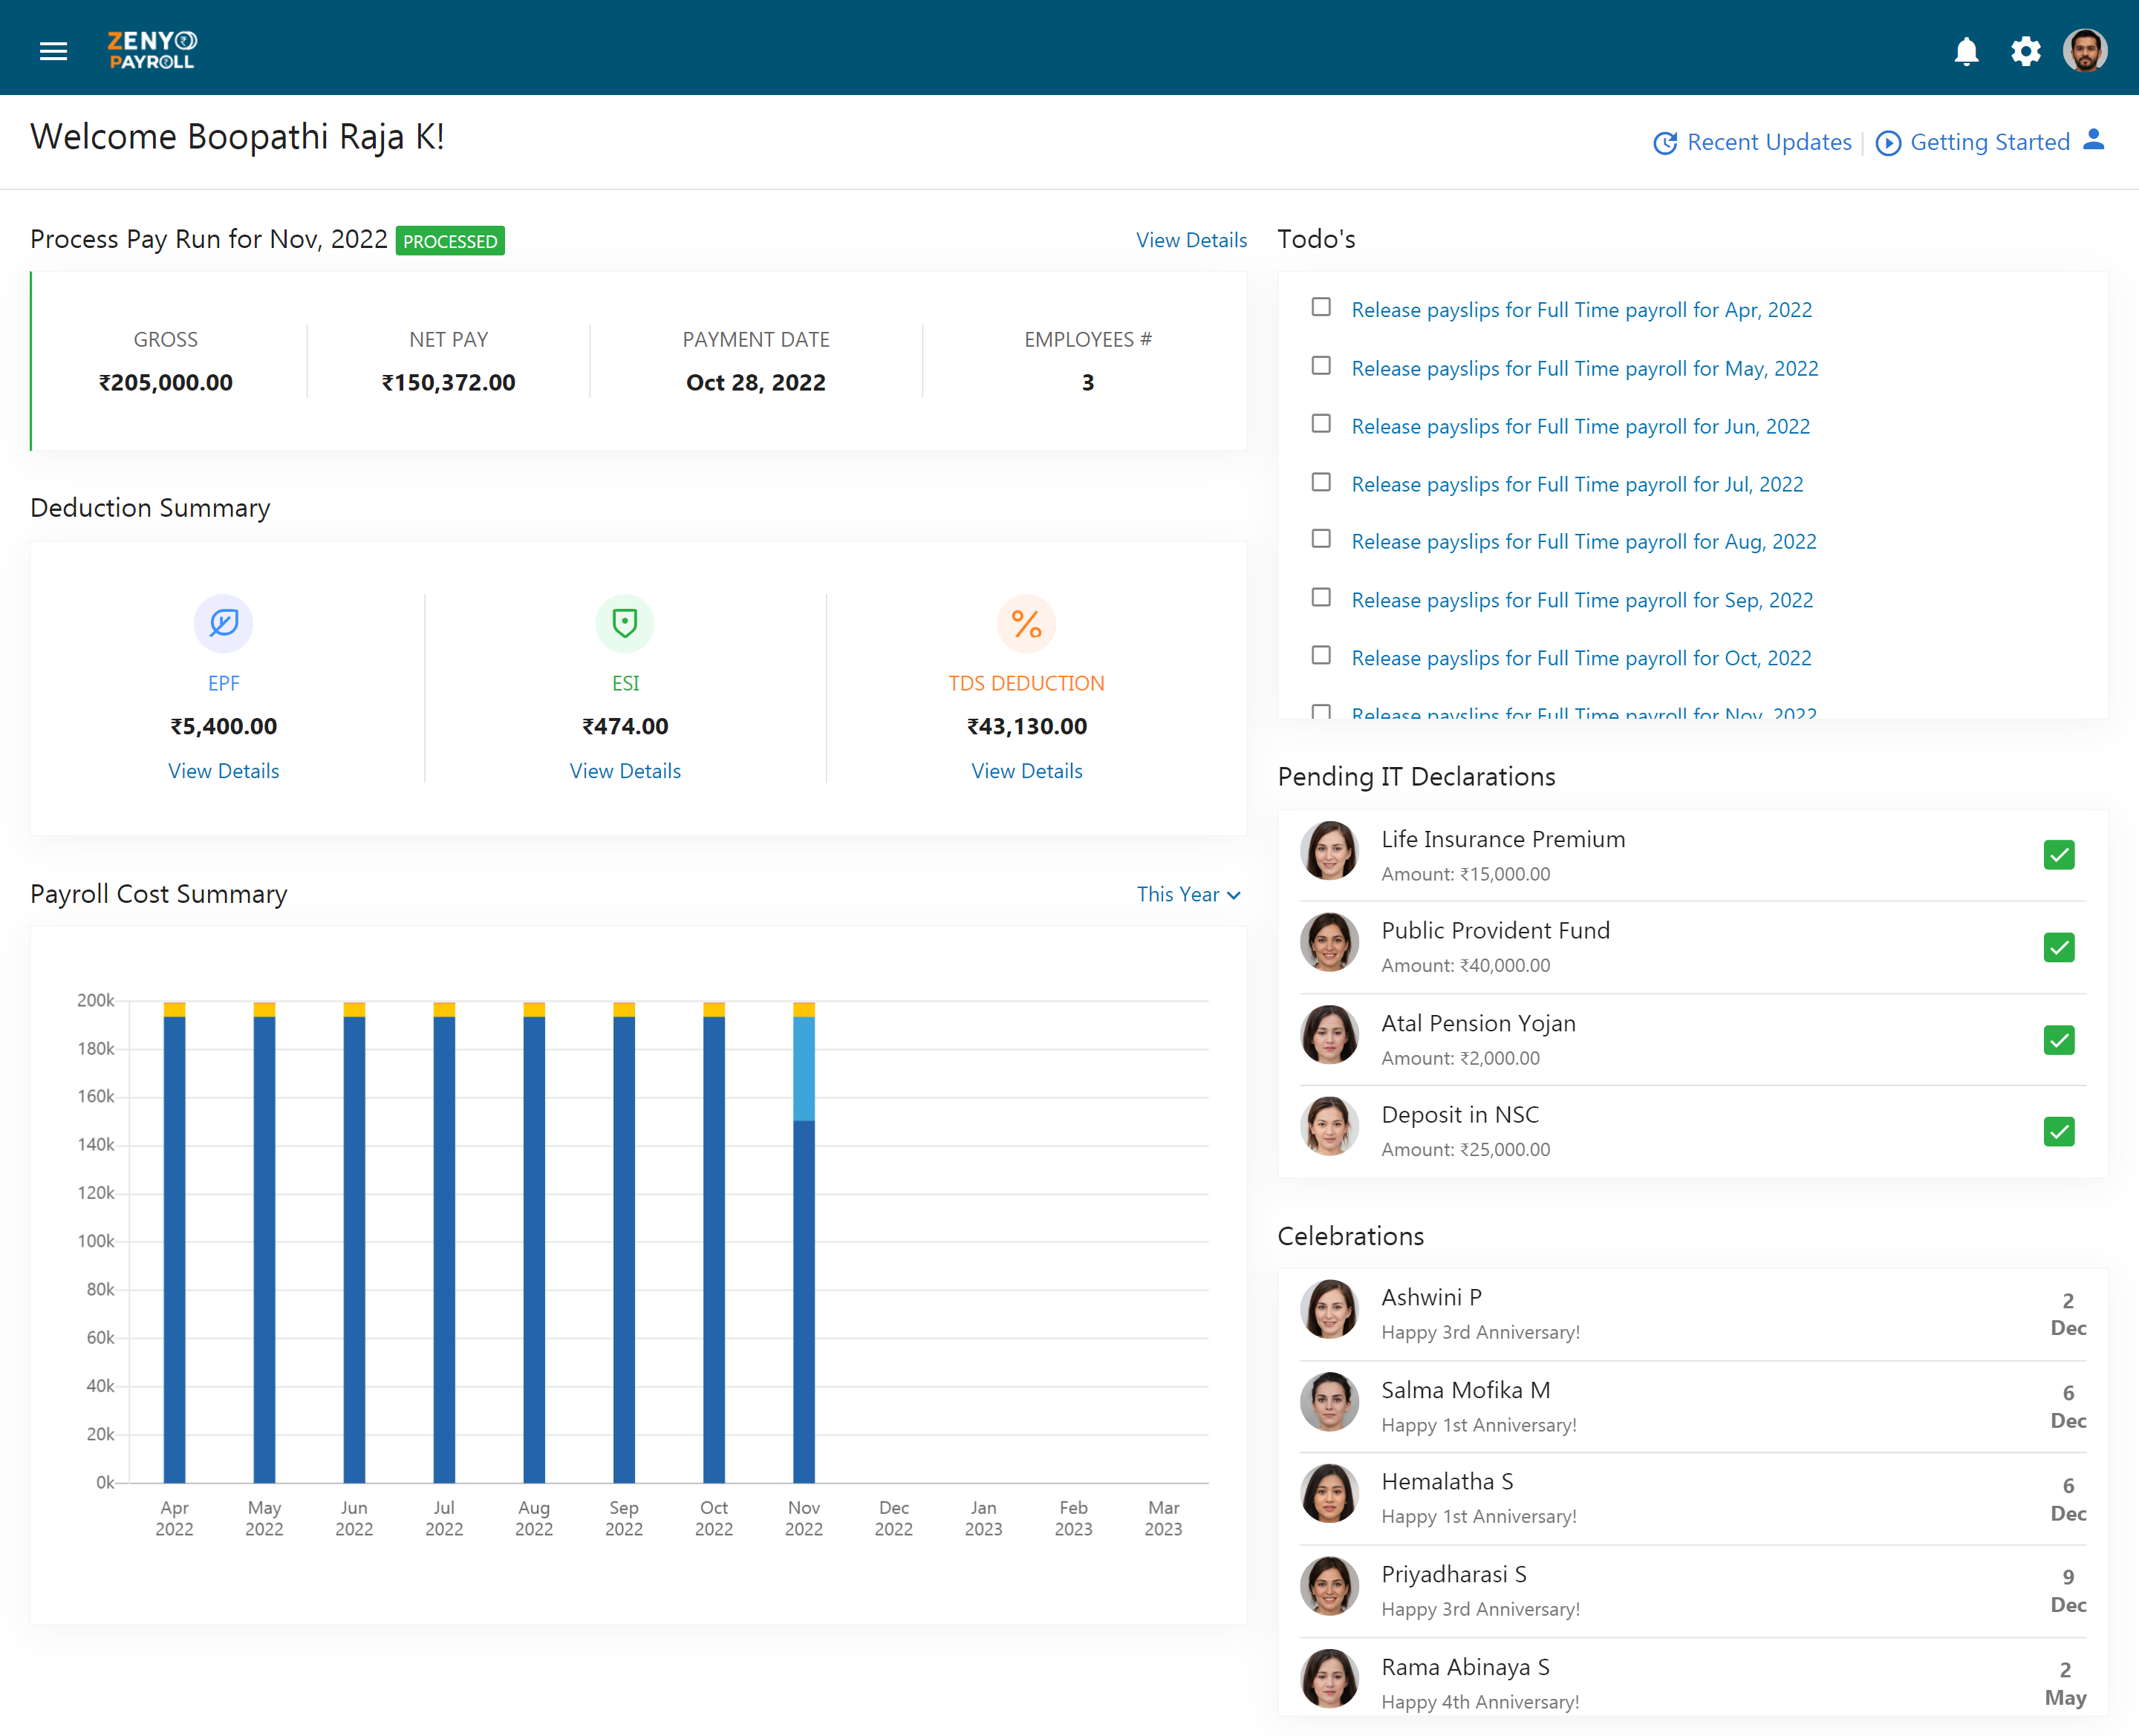The height and width of the screenshot is (1736, 2139).
Task: Click the ESI shield icon
Action: [x=625, y=623]
